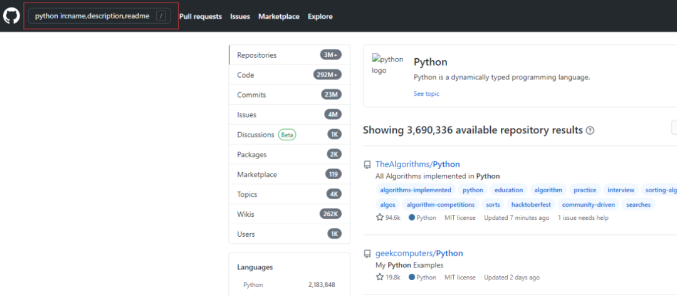This screenshot has height=297, width=677.
Task: Click the Python language dot for geekcomputers
Action: click(411, 277)
